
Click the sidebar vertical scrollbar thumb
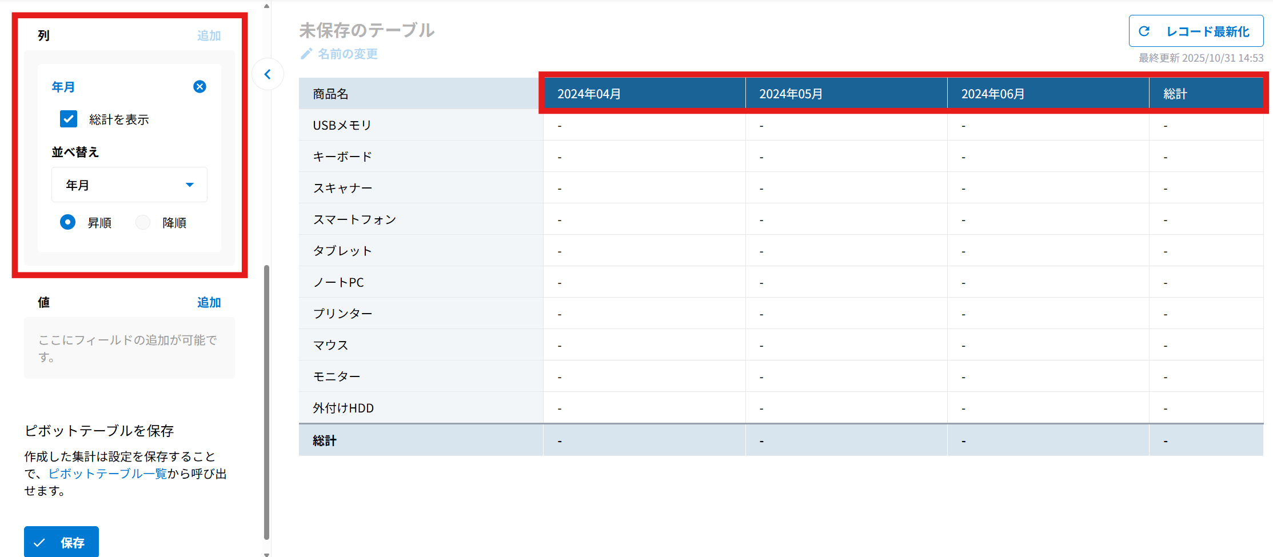click(266, 400)
